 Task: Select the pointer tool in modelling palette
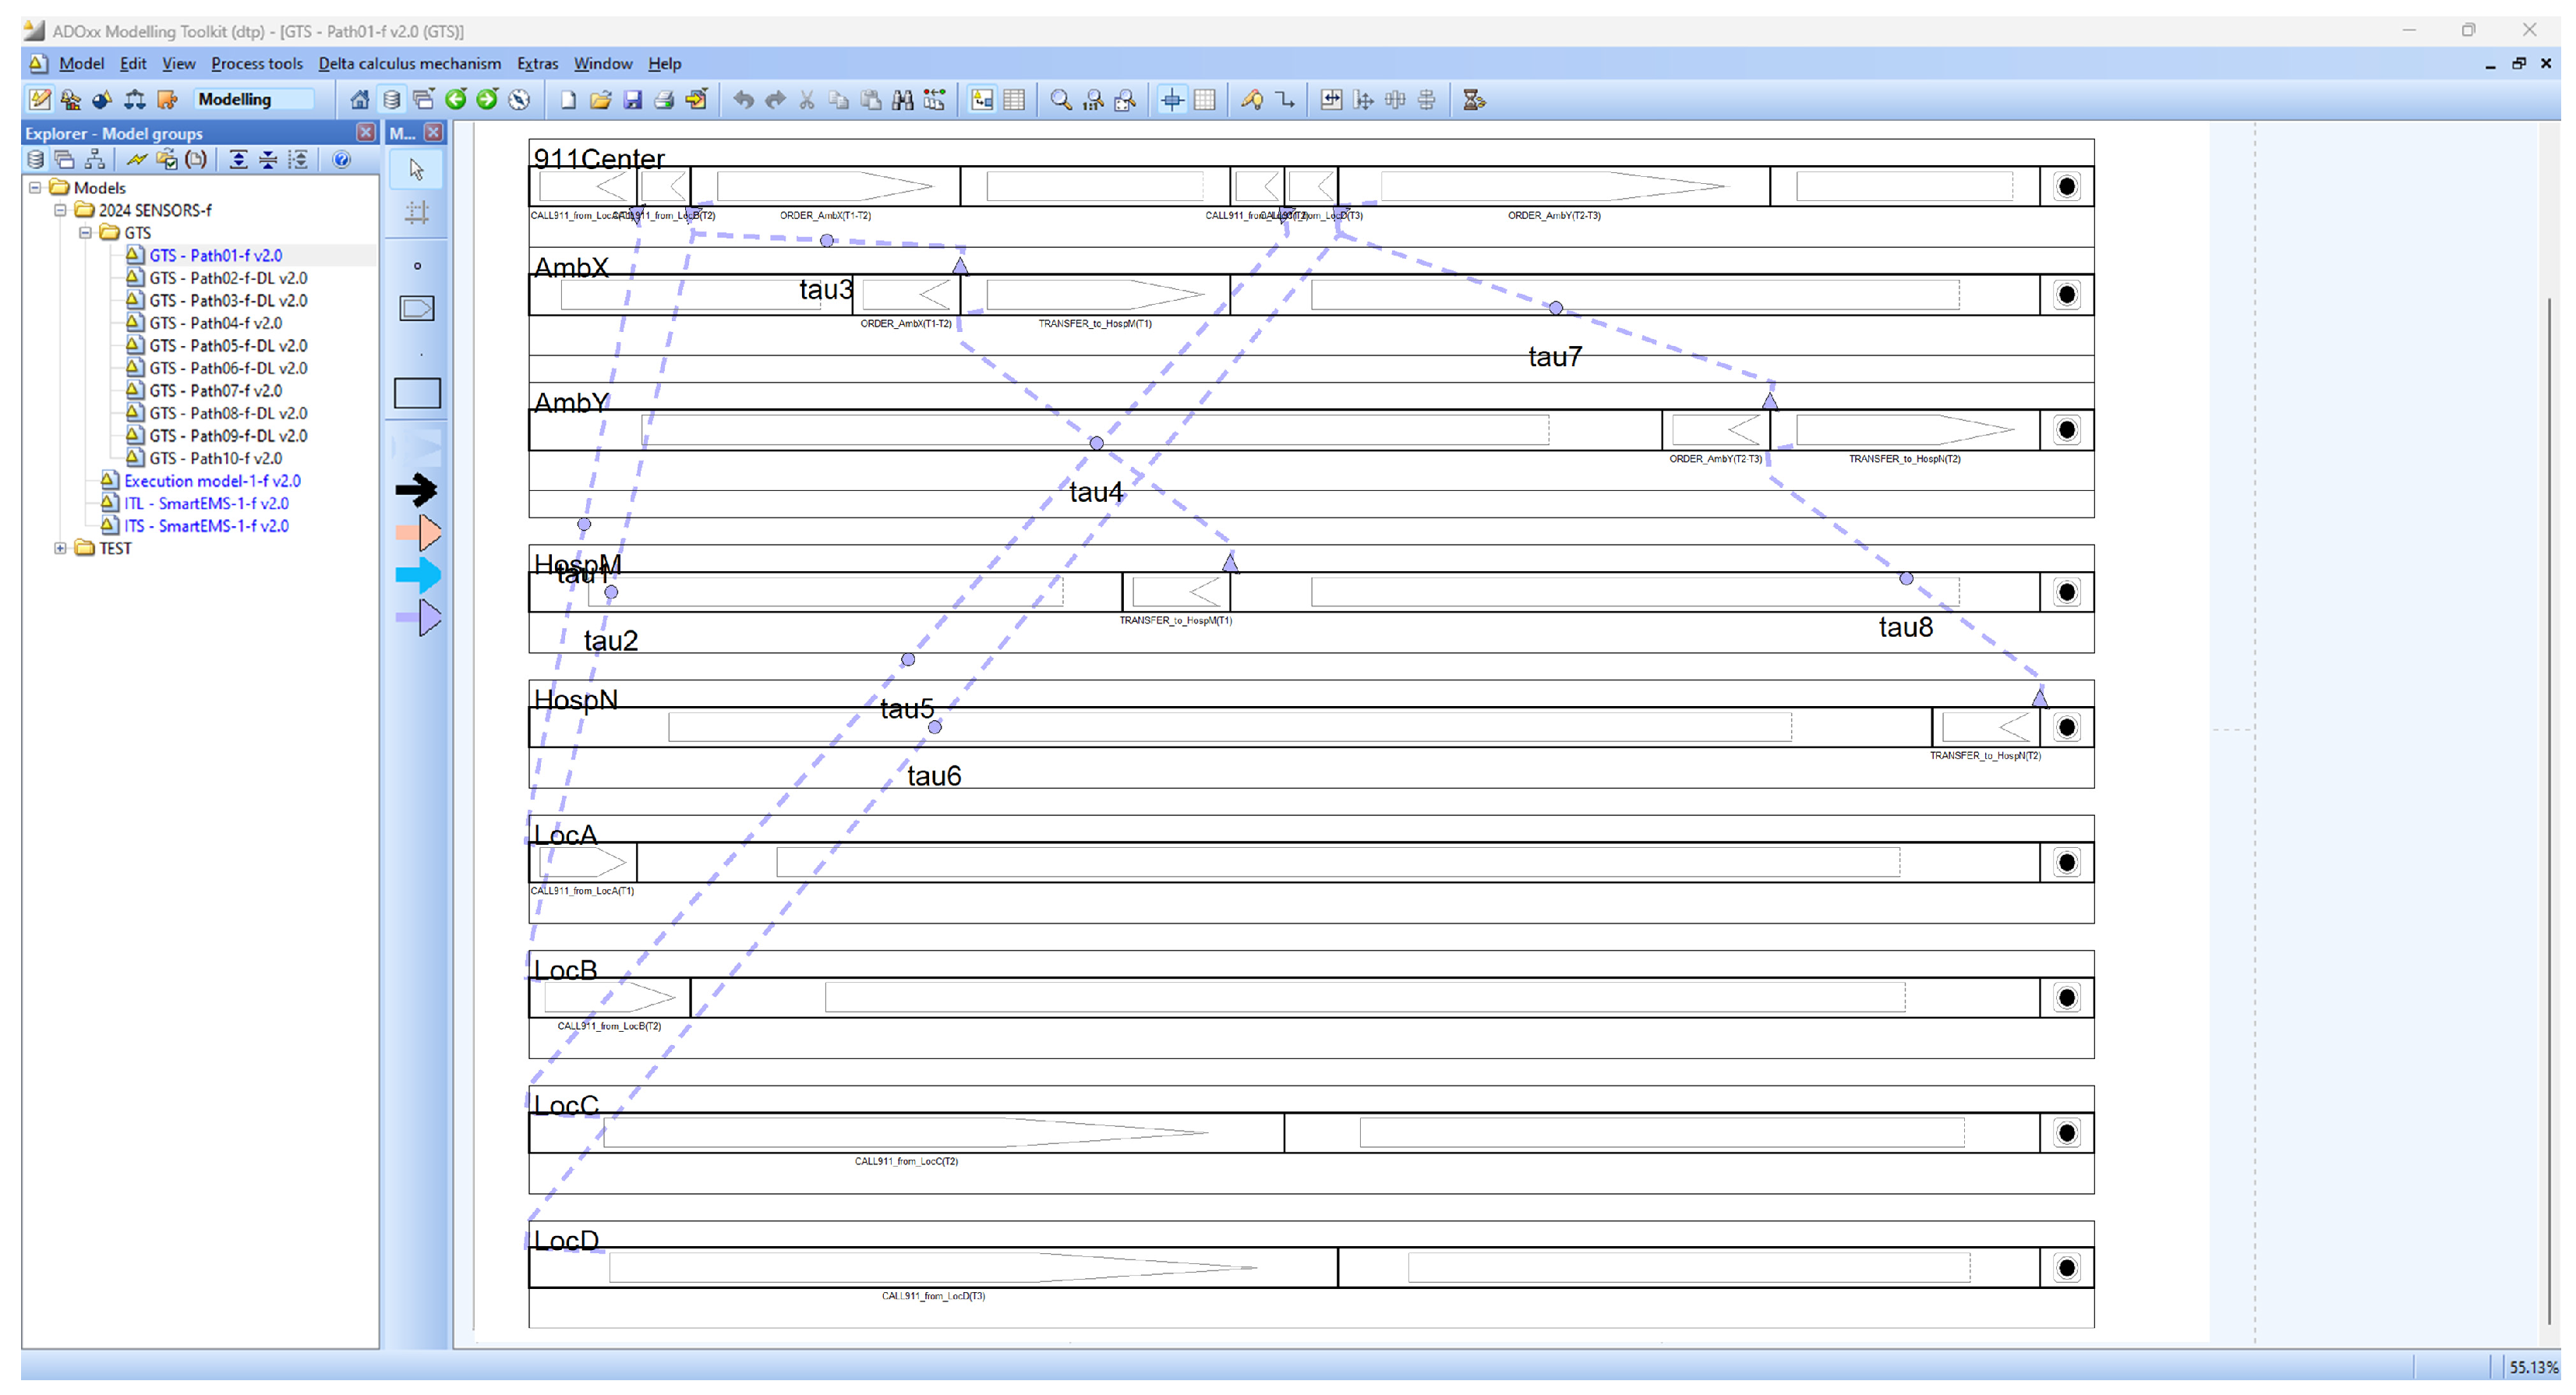click(416, 170)
